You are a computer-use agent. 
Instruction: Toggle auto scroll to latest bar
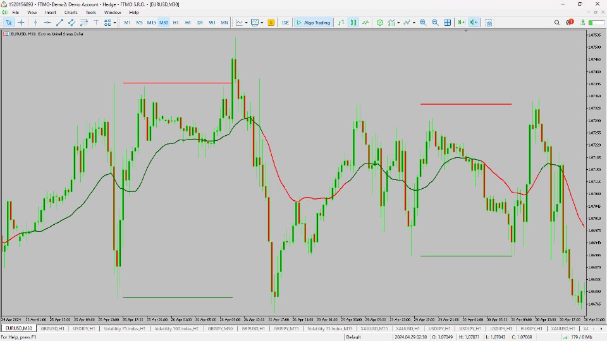point(461,23)
